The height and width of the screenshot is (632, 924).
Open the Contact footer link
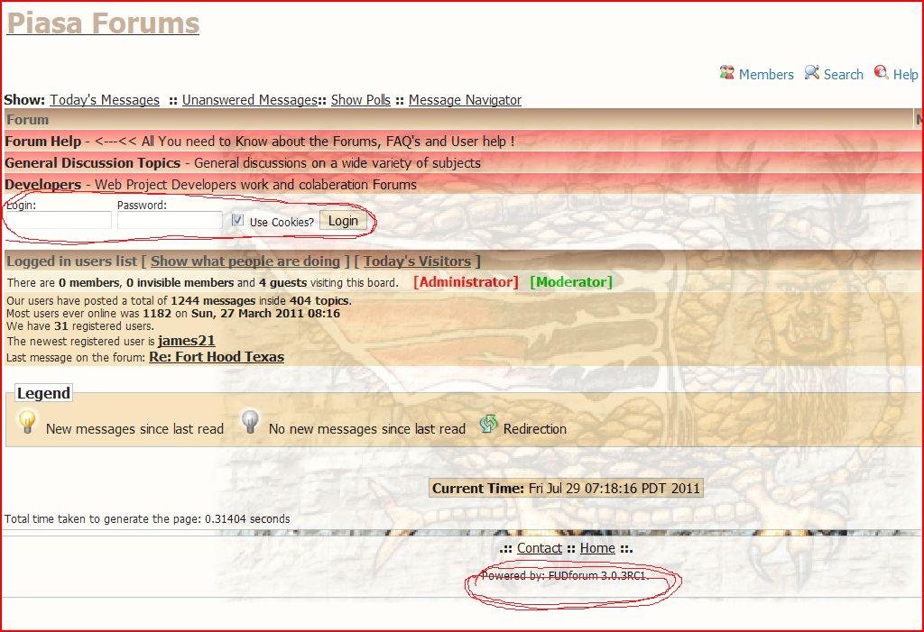[540, 548]
